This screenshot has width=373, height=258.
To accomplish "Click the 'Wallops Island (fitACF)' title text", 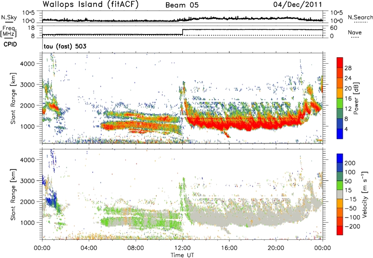I will pyautogui.click(x=90, y=4).
